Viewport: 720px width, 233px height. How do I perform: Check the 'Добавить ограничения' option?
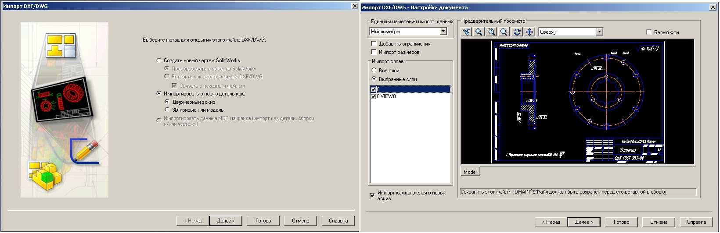click(x=374, y=44)
